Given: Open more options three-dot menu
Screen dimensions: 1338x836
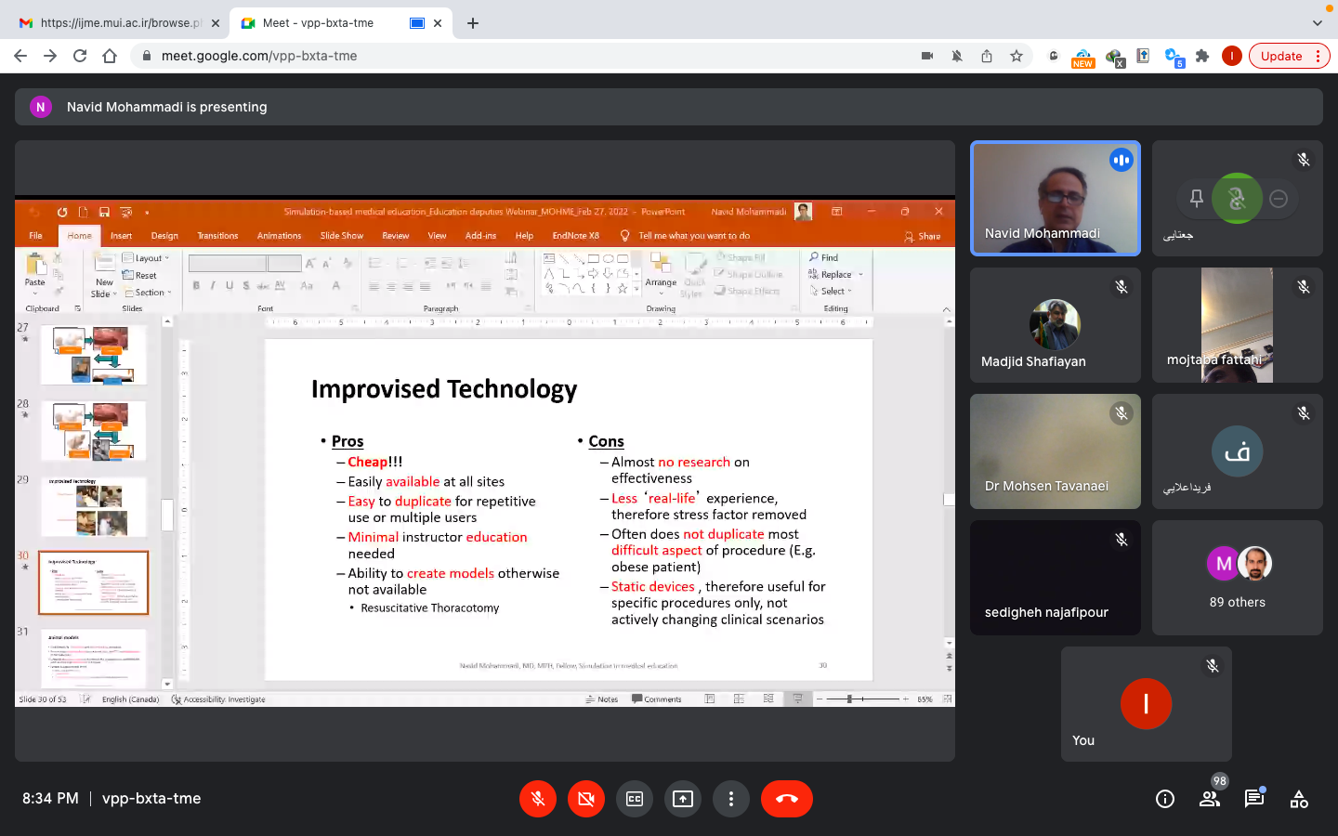Looking at the screenshot, I should (731, 799).
